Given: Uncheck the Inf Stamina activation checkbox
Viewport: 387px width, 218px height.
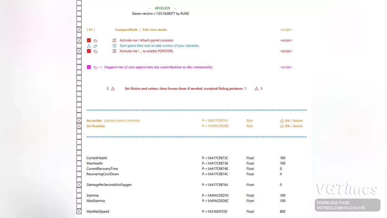Looking at the screenshot, I should pyautogui.click(x=79, y=126).
